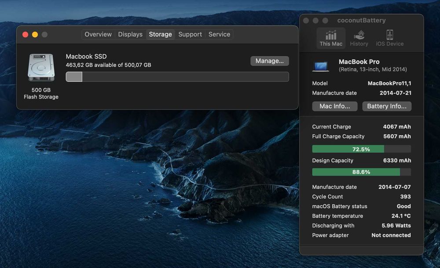Click the 'Not connected' adapter status
440x268 pixels.
coord(391,235)
